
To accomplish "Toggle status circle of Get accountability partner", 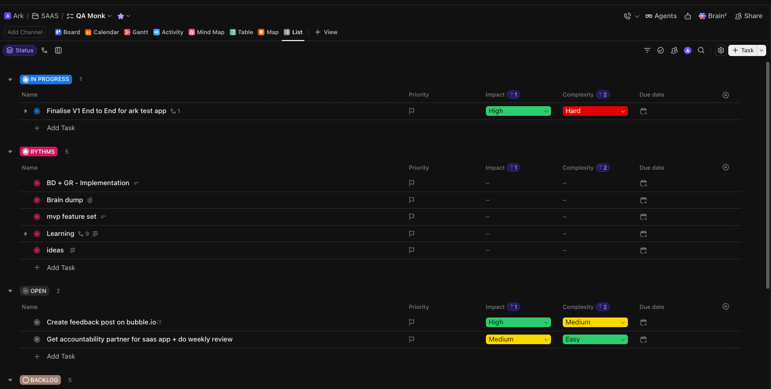I will (x=37, y=339).
